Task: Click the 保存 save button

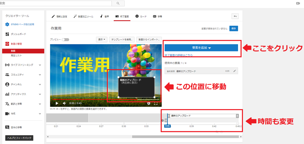Action: coord(234,28)
